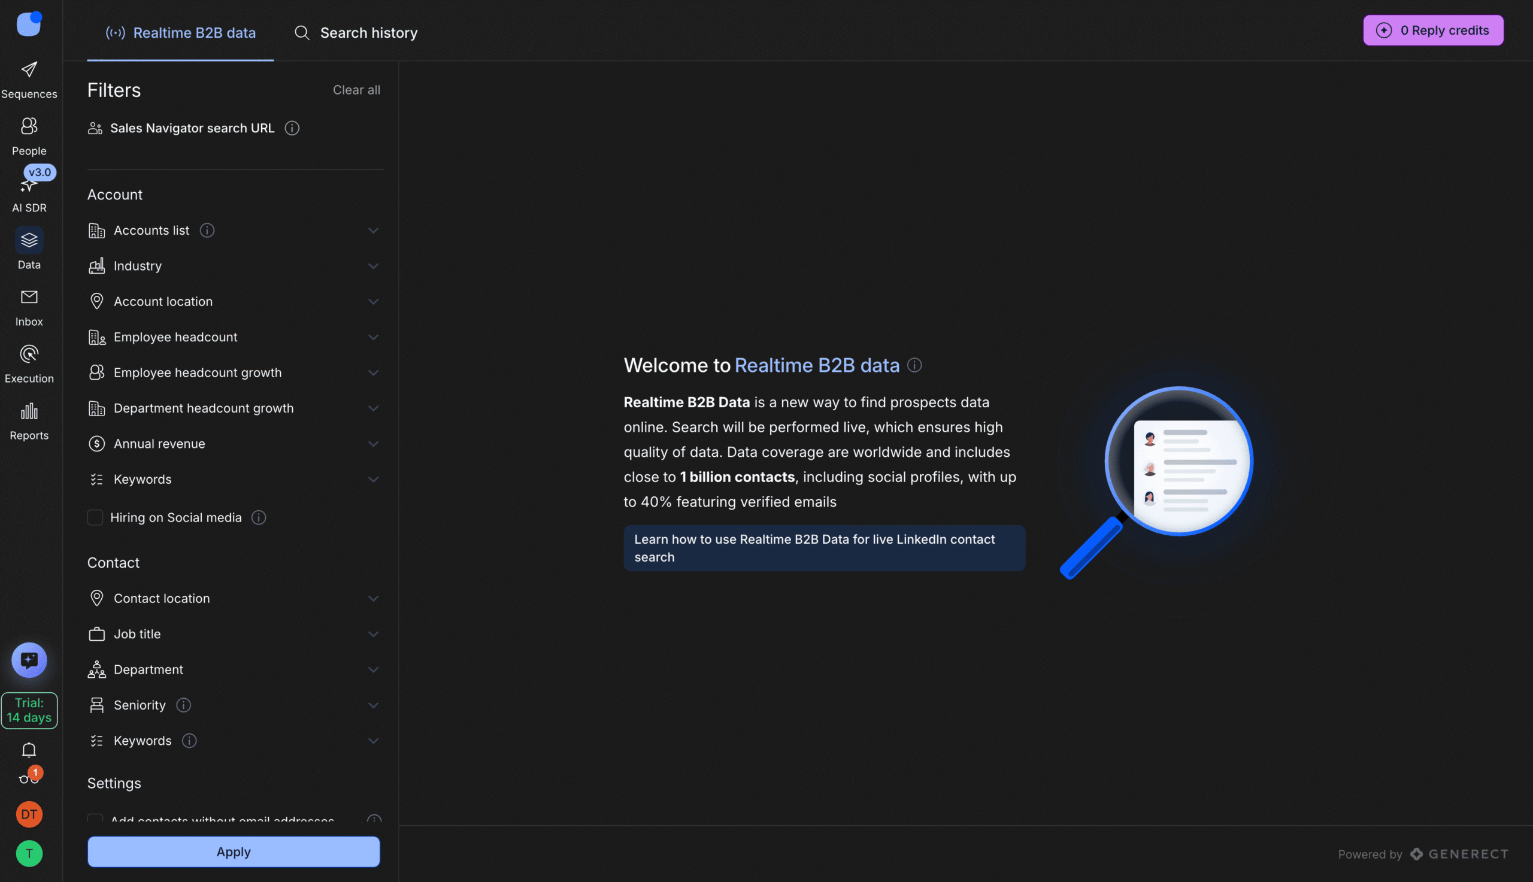The image size is (1533, 882).
Task: Expand the Annual revenue filter
Action: click(373, 444)
